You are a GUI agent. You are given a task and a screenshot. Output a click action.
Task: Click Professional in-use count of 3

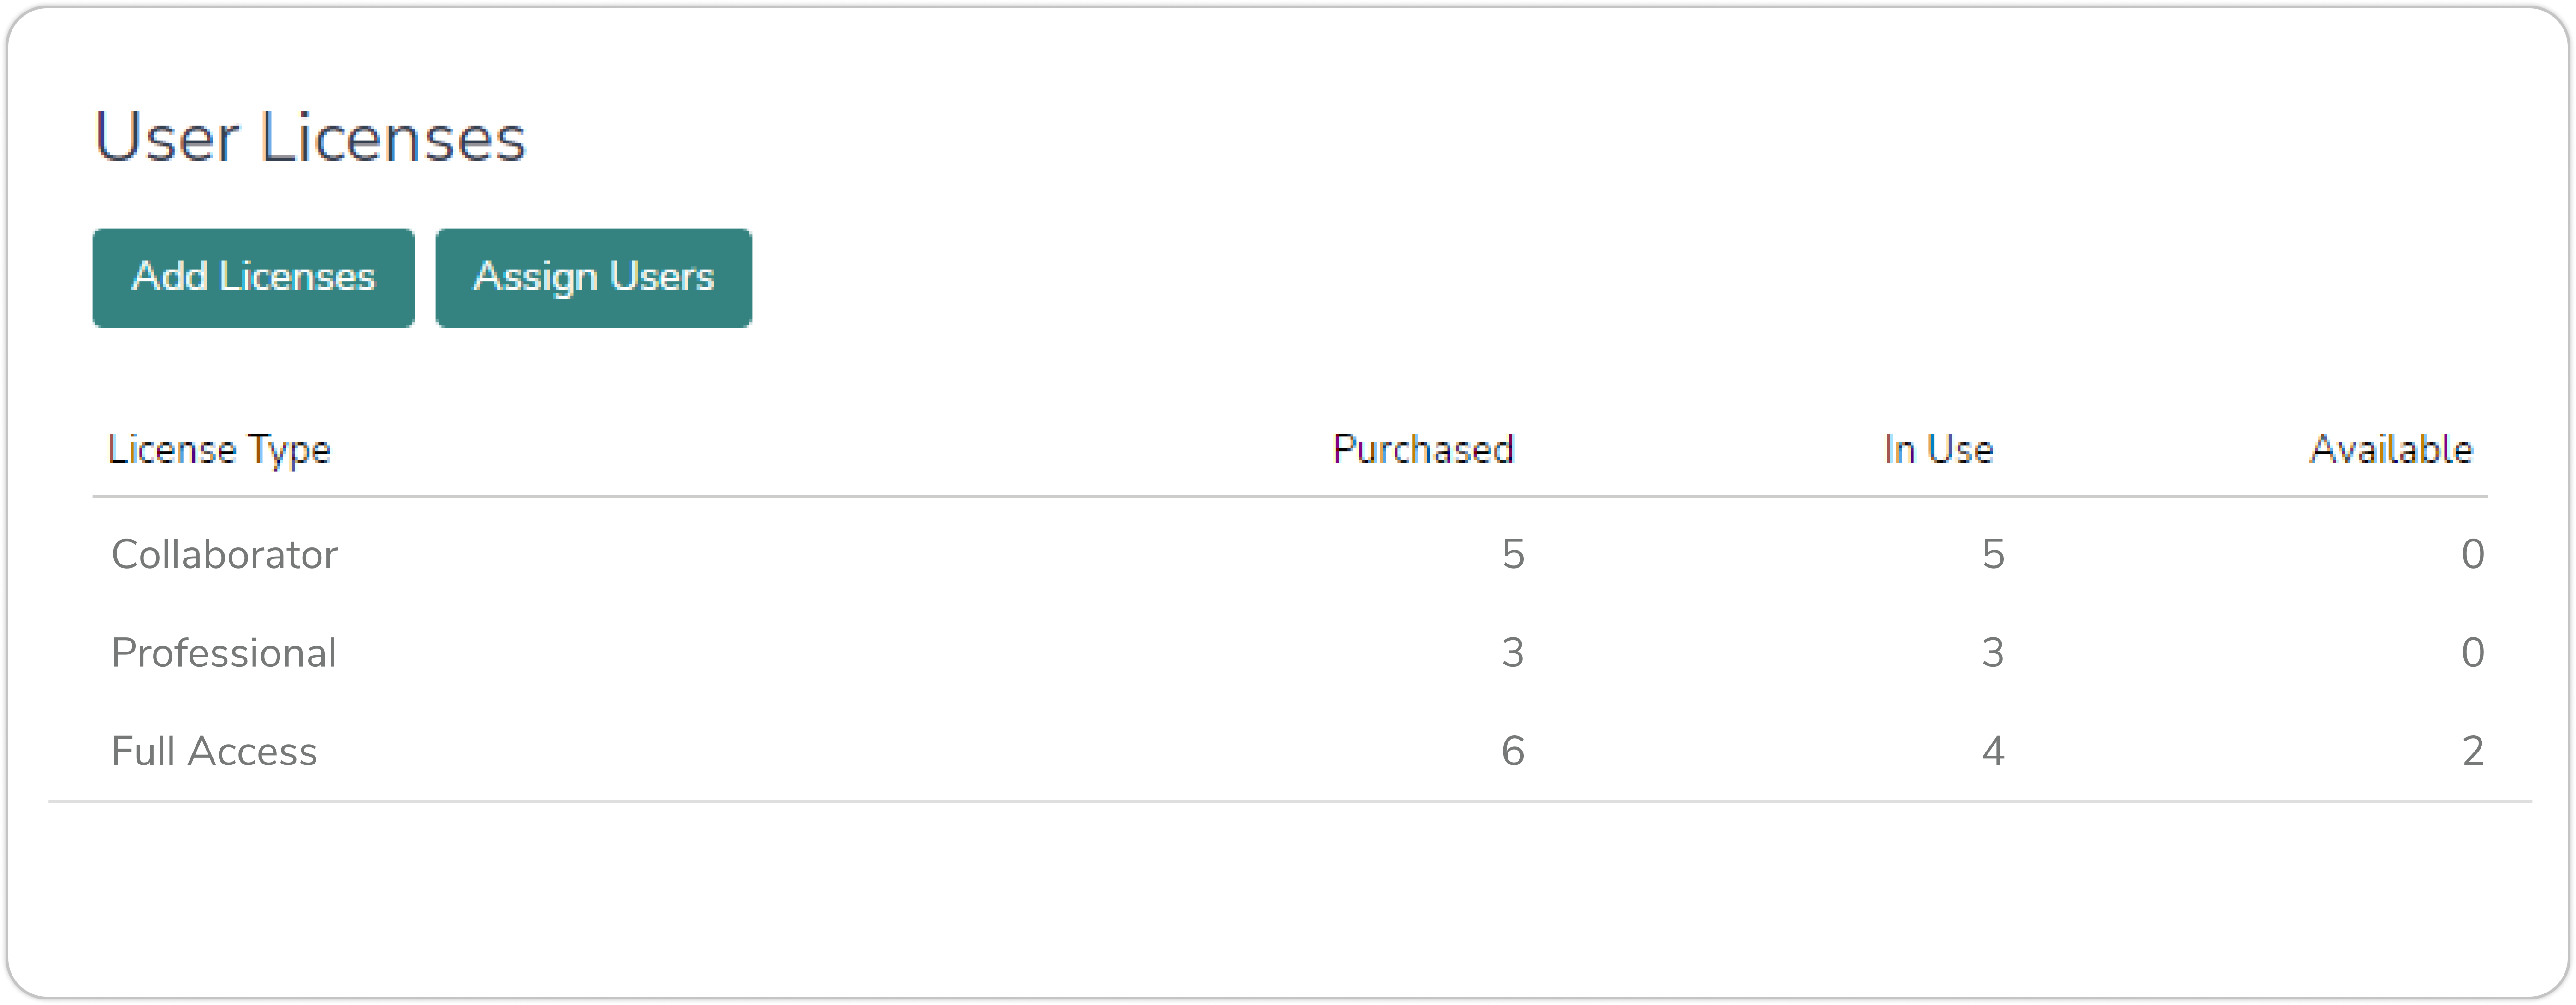[1993, 652]
